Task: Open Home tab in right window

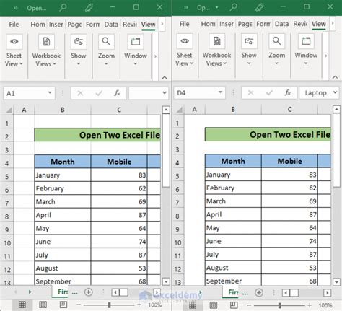Action: tap(208, 24)
